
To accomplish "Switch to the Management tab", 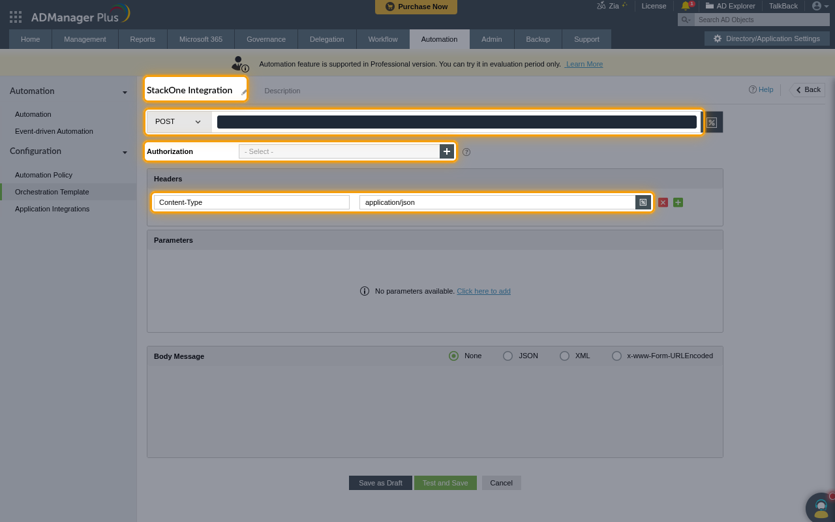I will point(85,39).
